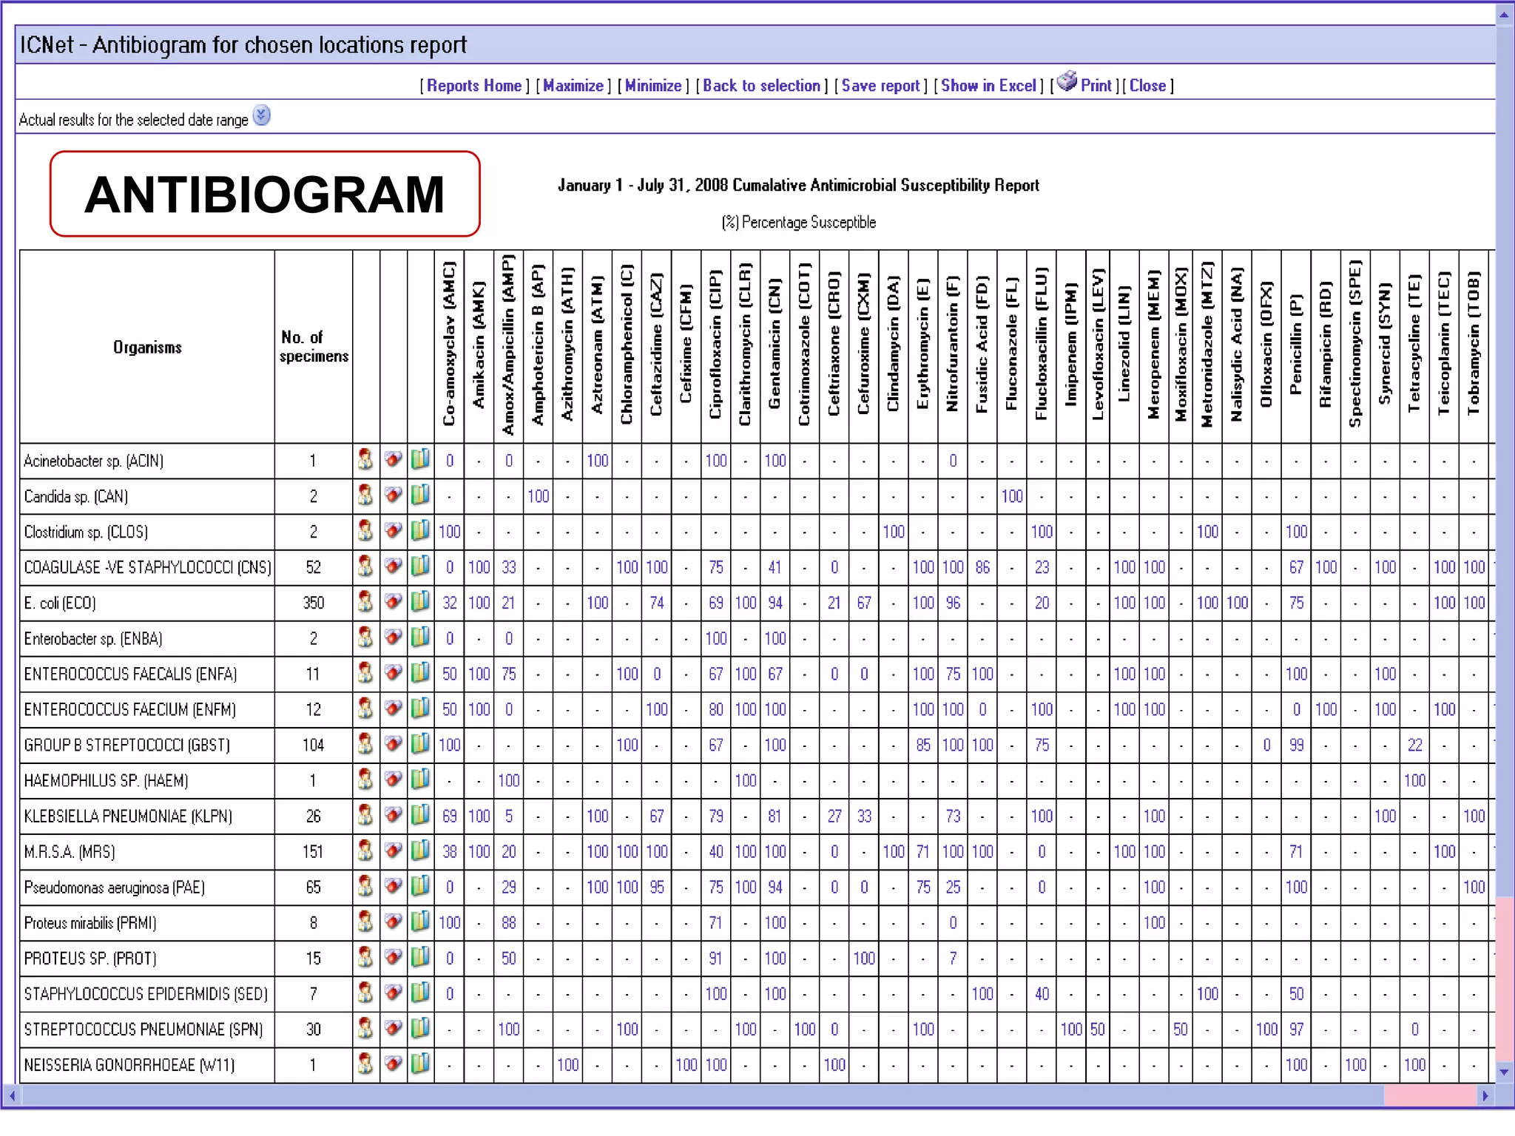Open the Reports Home link
This screenshot has width=1515, height=1136.
tap(474, 86)
